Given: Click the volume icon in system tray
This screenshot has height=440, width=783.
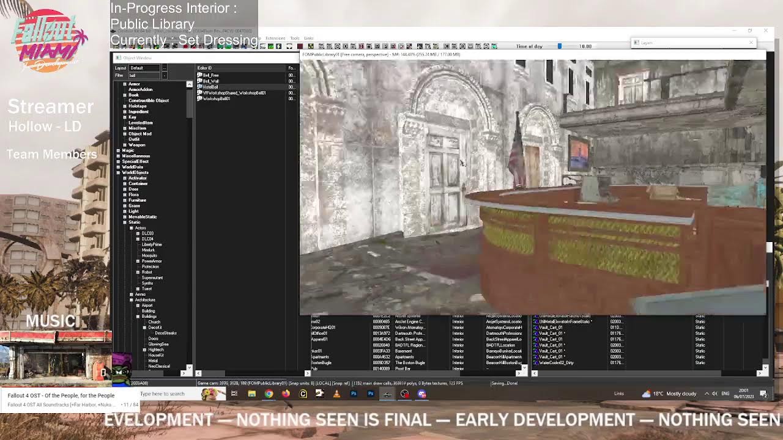Looking at the screenshot, I should coord(714,394).
